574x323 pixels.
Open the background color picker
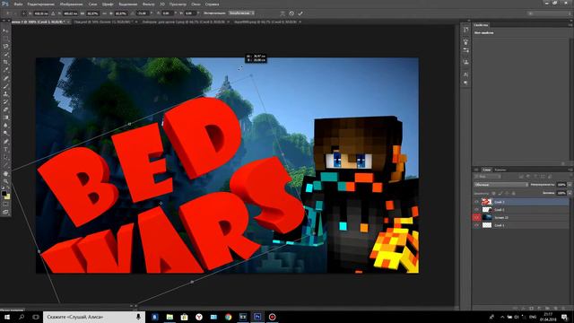(7, 196)
